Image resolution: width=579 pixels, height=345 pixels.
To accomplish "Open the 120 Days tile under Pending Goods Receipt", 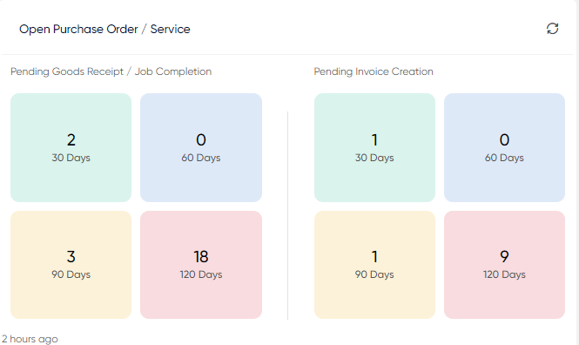I will click(x=201, y=265).
